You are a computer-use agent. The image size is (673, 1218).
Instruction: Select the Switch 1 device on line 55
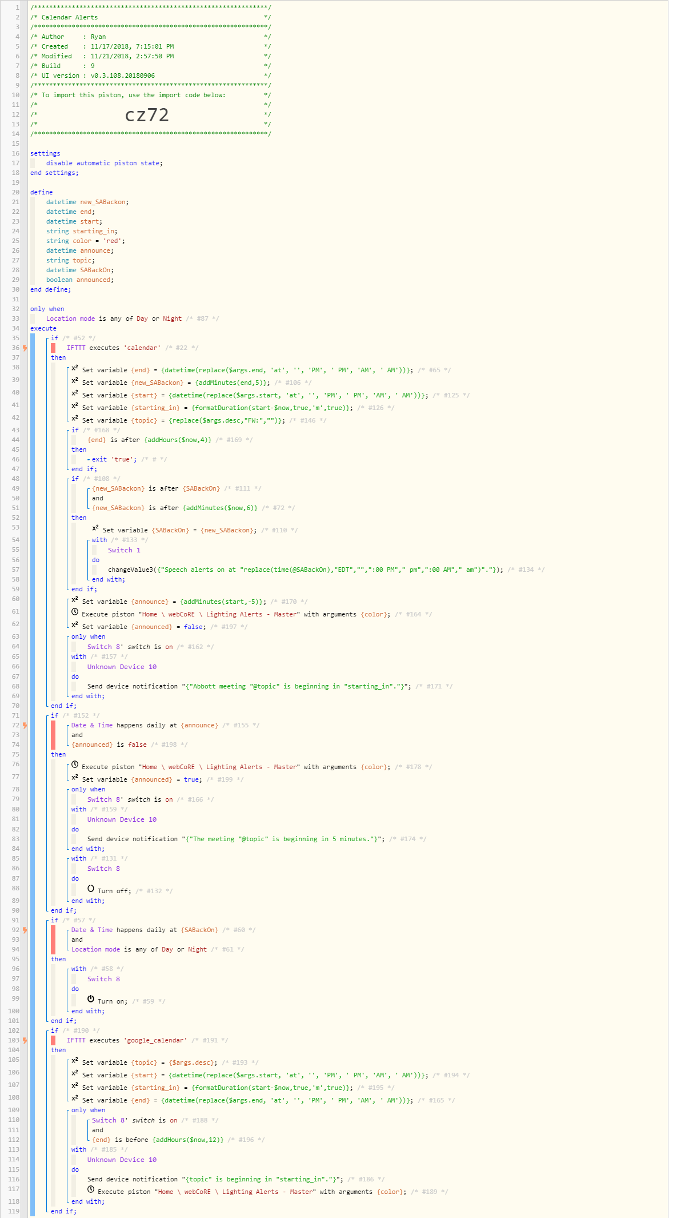[124, 550]
